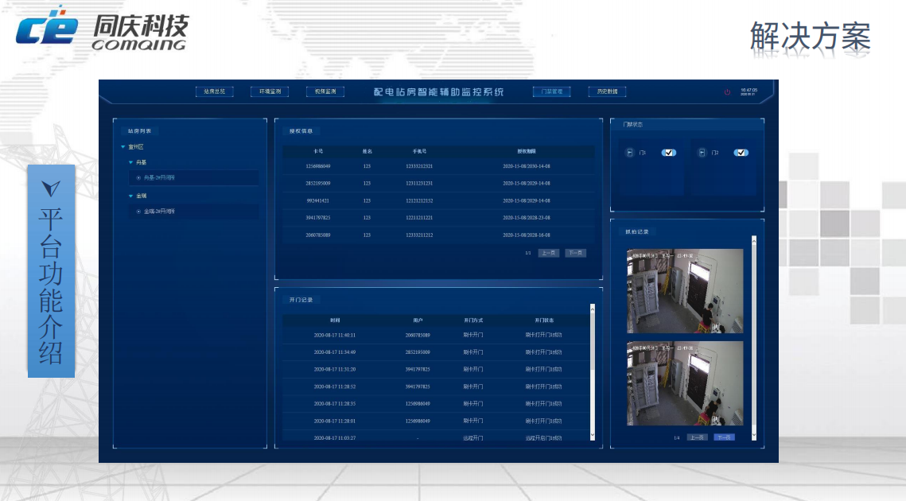This screenshot has height=501, width=906.
Task: Select the card number 1256986049 authorization row
Action: coord(438,166)
